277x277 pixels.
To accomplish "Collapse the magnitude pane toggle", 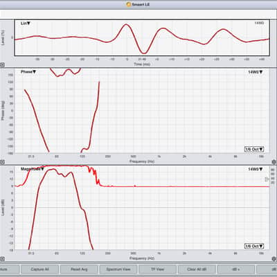I will pyautogui.click(x=2, y=259).
